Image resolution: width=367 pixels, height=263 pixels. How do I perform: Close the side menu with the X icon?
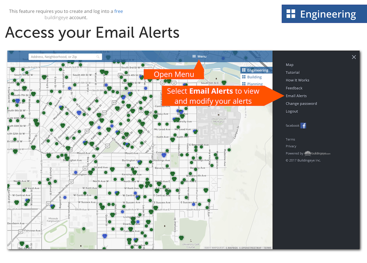pos(354,57)
